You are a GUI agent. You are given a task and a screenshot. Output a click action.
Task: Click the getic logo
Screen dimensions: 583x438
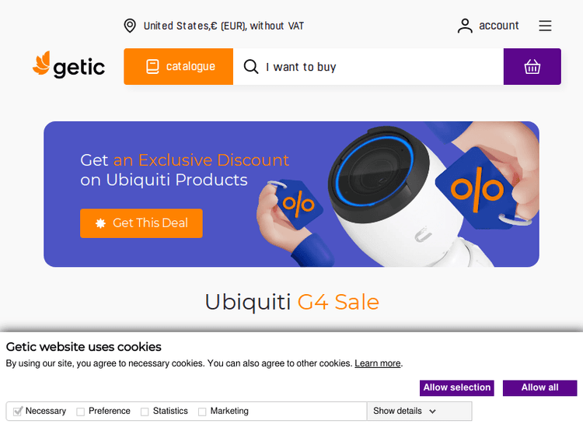click(68, 65)
